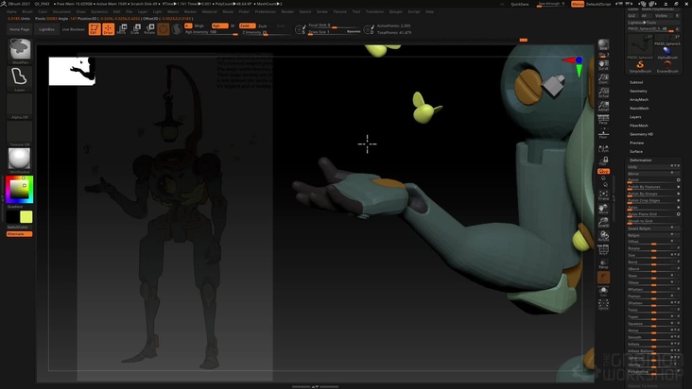Pick a hue in the color picker
The width and height of the screenshot is (692, 389).
[x=30, y=189]
